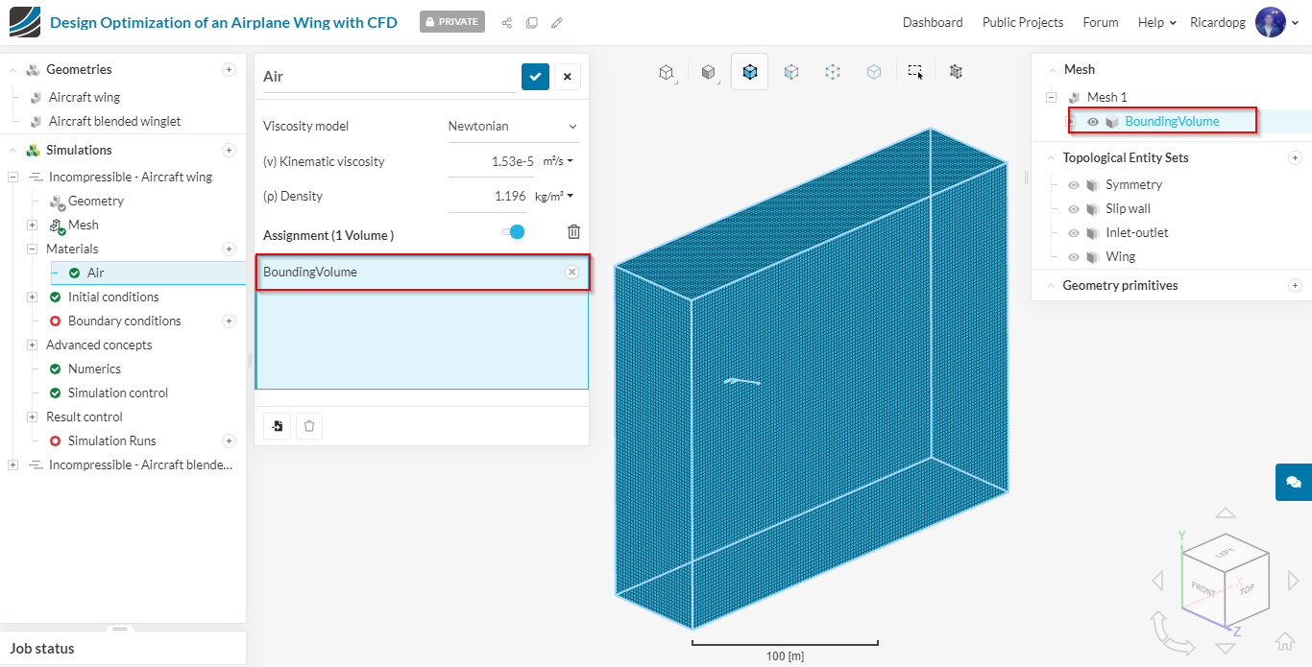Open the Forum page
Viewport: 1312px width, 667px height.
[1101, 22]
